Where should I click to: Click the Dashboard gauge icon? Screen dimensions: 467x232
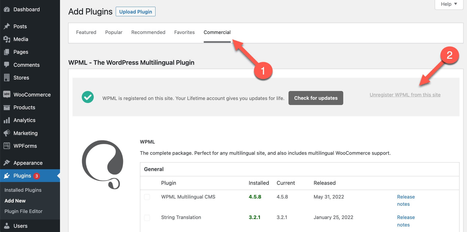pos(7,9)
